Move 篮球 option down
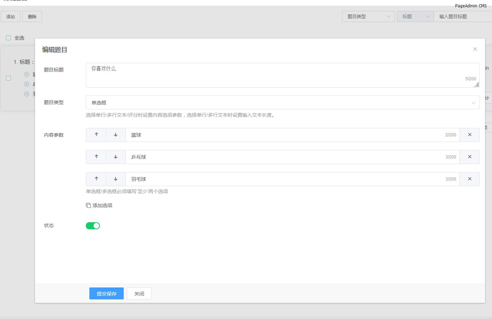 116,135
